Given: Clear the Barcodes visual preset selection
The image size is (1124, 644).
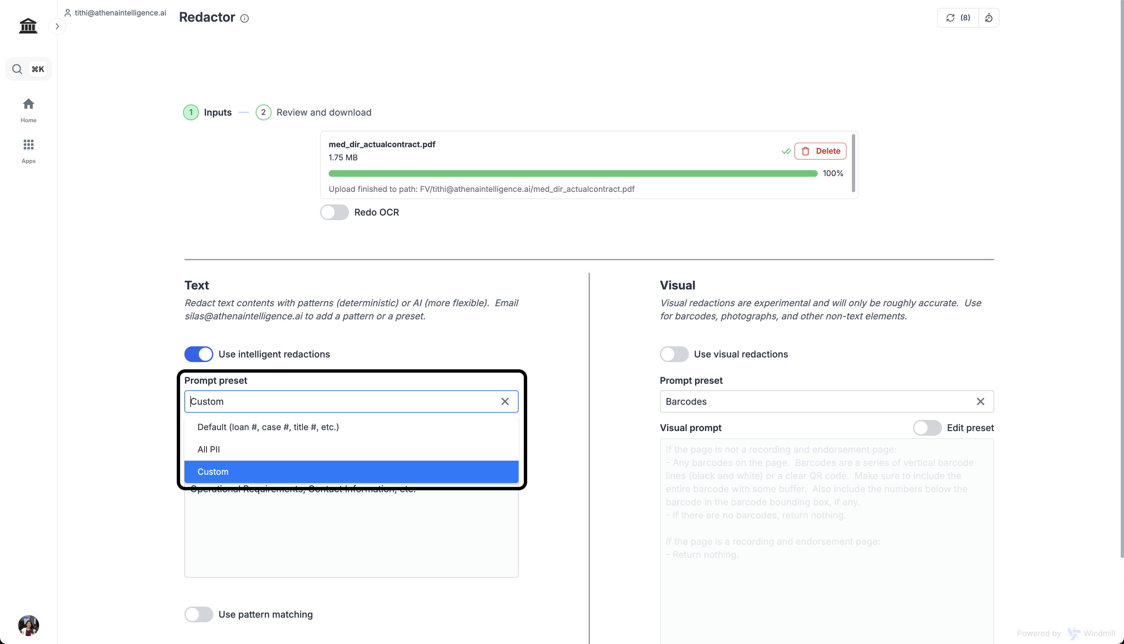Looking at the screenshot, I should [980, 401].
